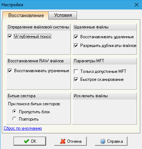Disable Разрешить дубликаты файлов checkbox

pyautogui.click(x=76, y=46)
